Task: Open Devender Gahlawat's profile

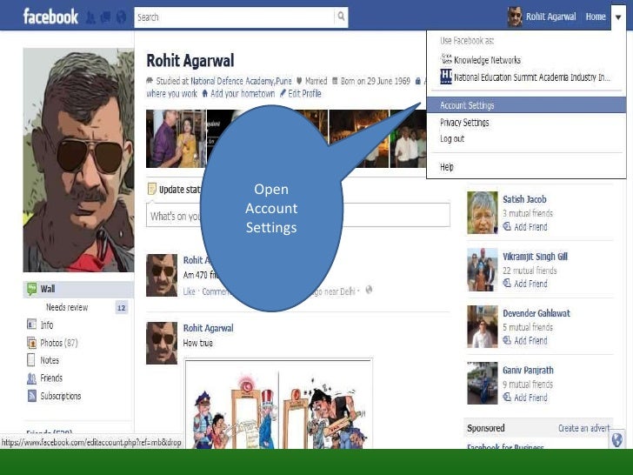Action: coord(536,313)
